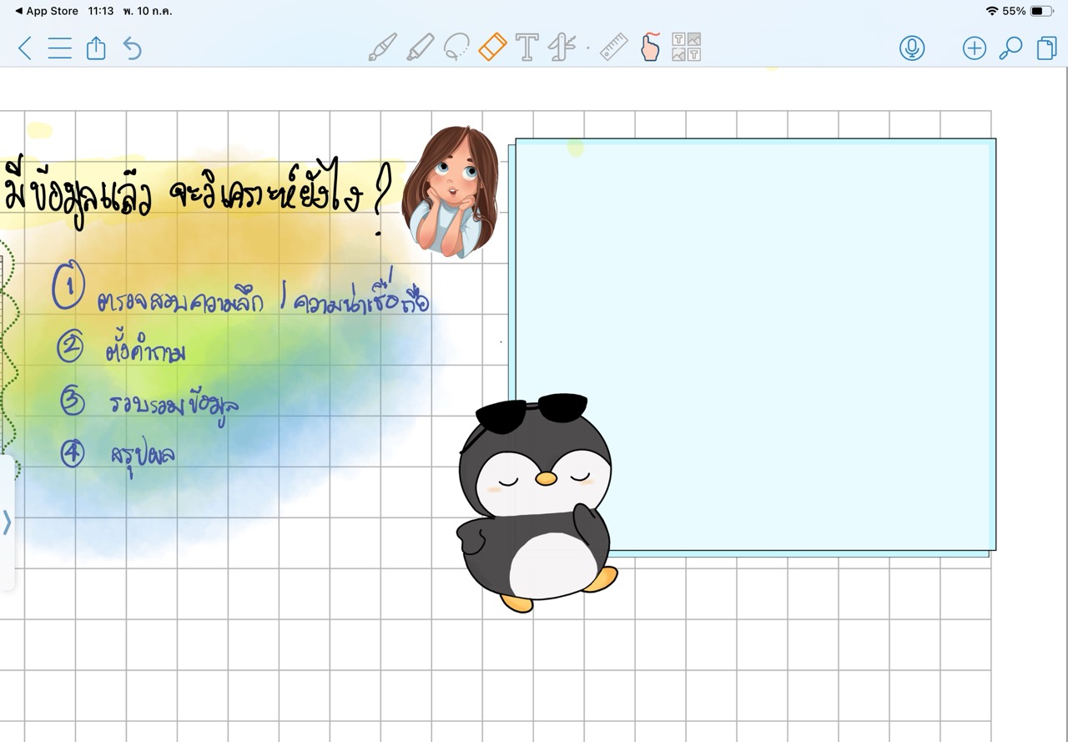The height and width of the screenshot is (742, 1068).
Task: Open the text and image media grid
Action: 686,48
